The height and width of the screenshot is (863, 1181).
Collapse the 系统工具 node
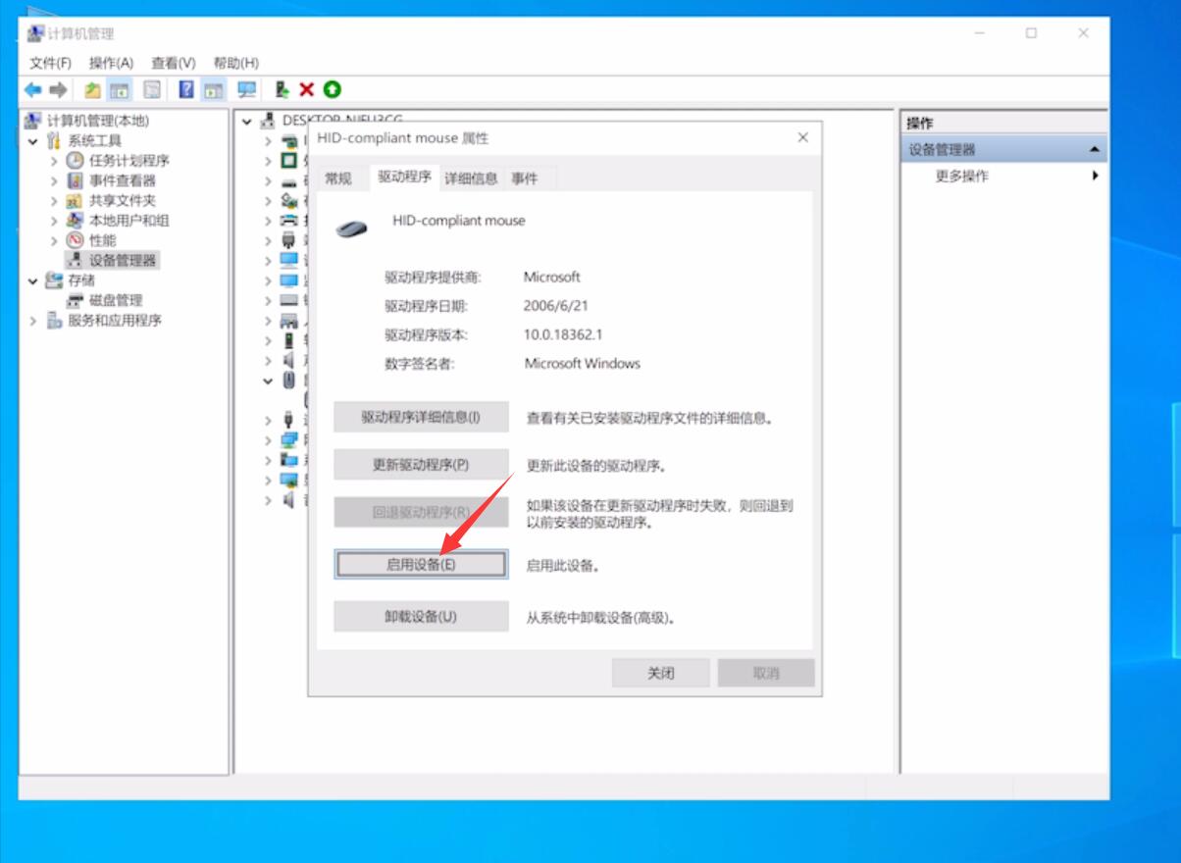[x=33, y=141]
